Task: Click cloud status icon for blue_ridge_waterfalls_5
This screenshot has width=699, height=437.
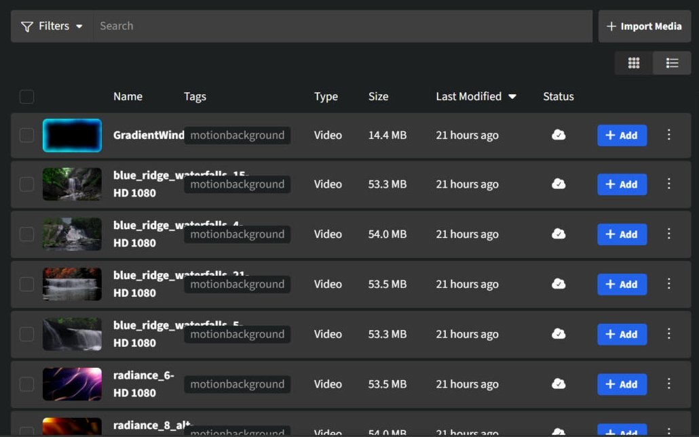Action: pos(558,334)
